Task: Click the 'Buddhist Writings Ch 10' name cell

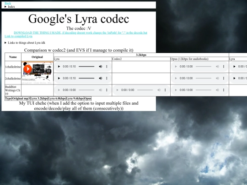Action: pos(13,90)
